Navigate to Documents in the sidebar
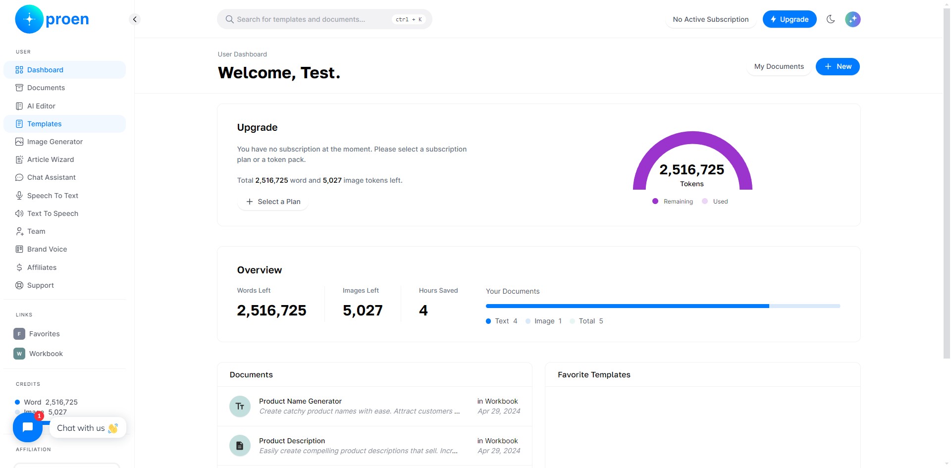The width and height of the screenshot is (951, 468). pyautogui.click(x=46, y=88)
